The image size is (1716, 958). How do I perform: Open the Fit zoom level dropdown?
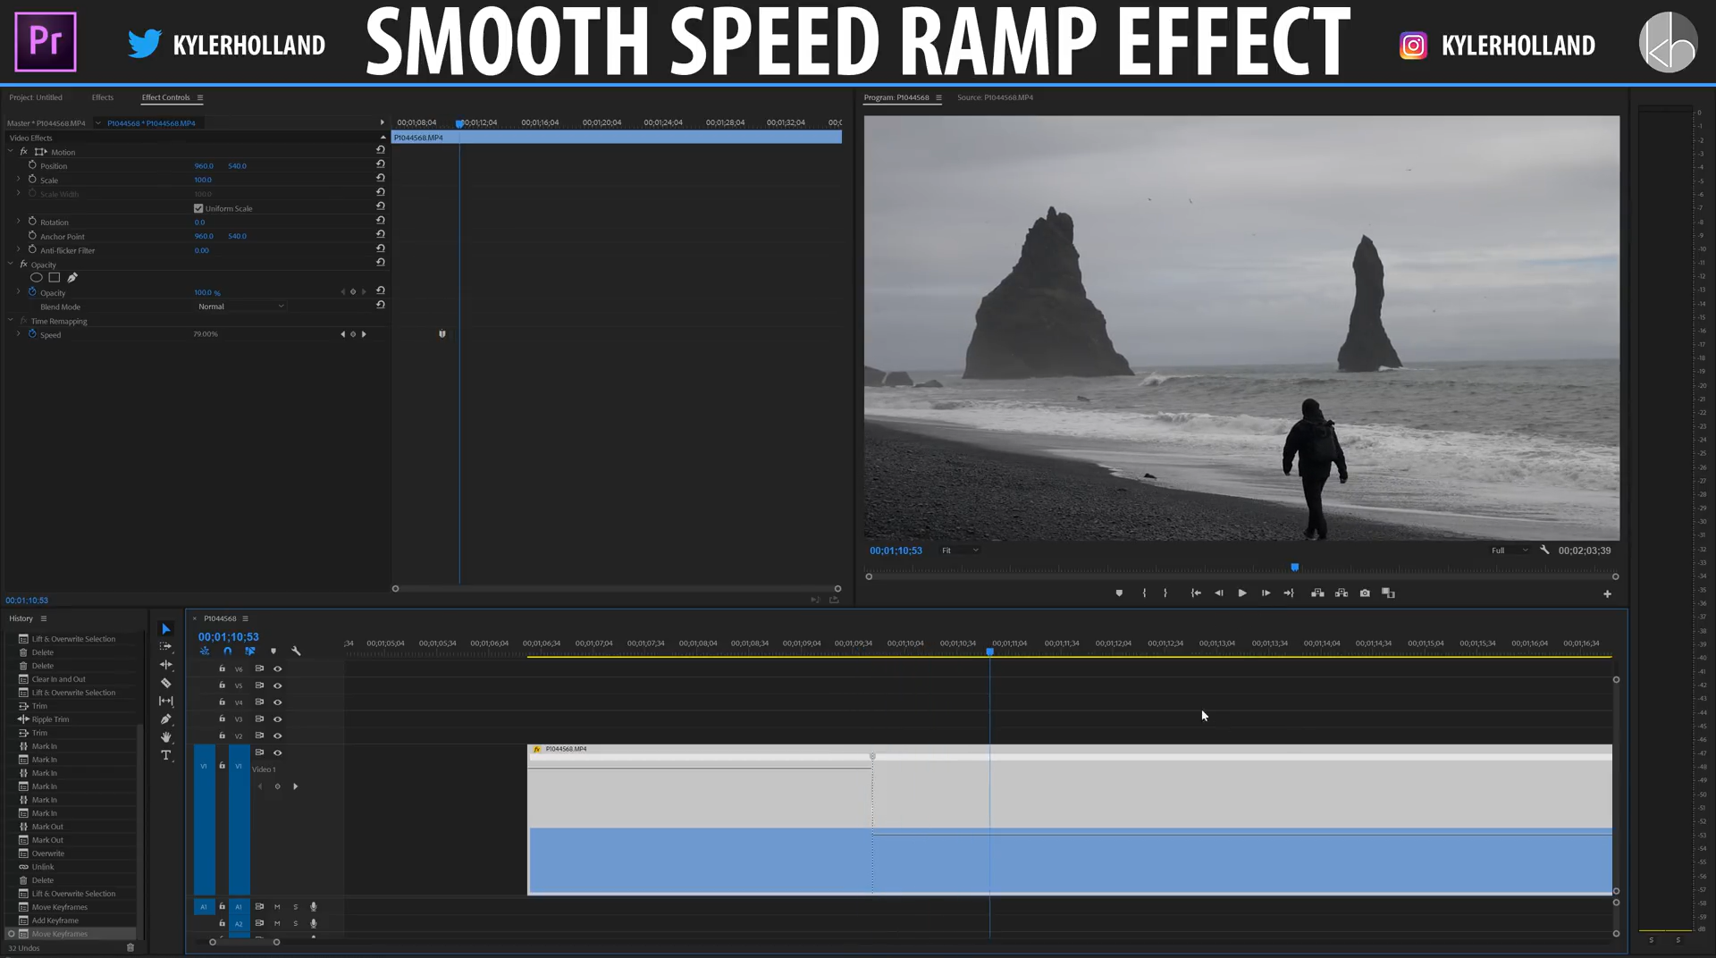click(x=960, y=550)
